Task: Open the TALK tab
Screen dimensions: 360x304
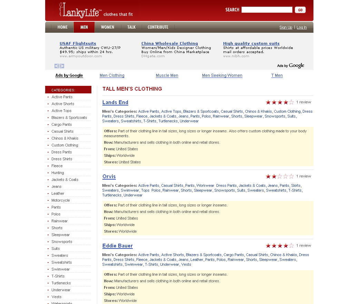Action: (x=132, y=27)
